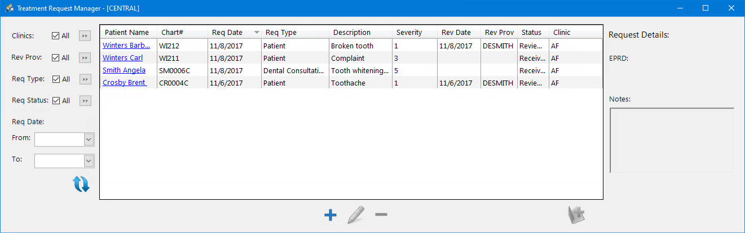Click the Patient Name column header
Image resolution: width=745 pixels, height=233 pixels.
click(x=129, y=32)
